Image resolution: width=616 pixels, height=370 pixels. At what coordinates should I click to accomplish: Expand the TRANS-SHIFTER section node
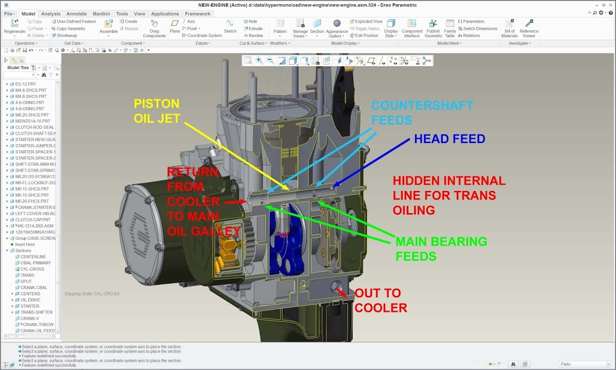coord(12,312)
